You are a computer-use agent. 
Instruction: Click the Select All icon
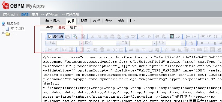click(172, 37)
